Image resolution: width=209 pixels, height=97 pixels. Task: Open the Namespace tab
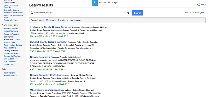[x=75, y=20]
